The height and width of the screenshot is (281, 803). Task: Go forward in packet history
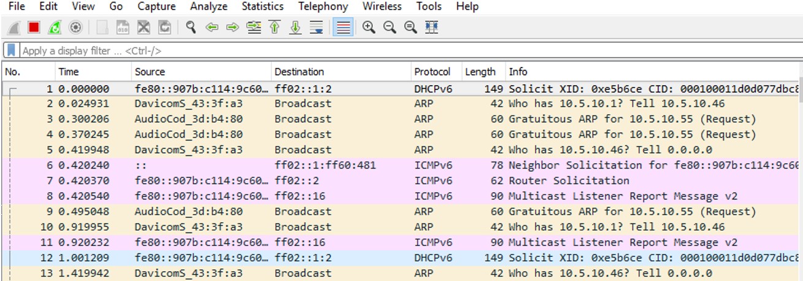tap(232, 28)
